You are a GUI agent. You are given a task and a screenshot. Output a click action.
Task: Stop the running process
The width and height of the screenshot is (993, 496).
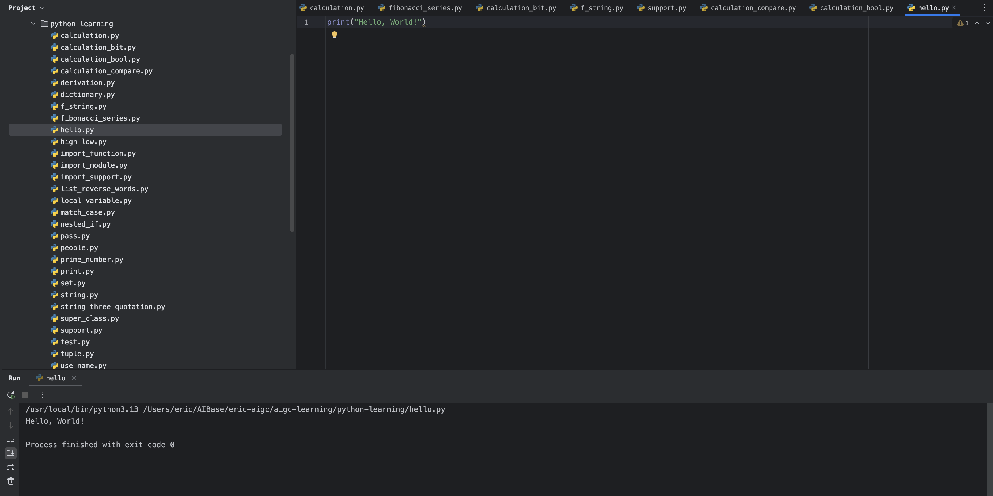[x=25, y=394]
